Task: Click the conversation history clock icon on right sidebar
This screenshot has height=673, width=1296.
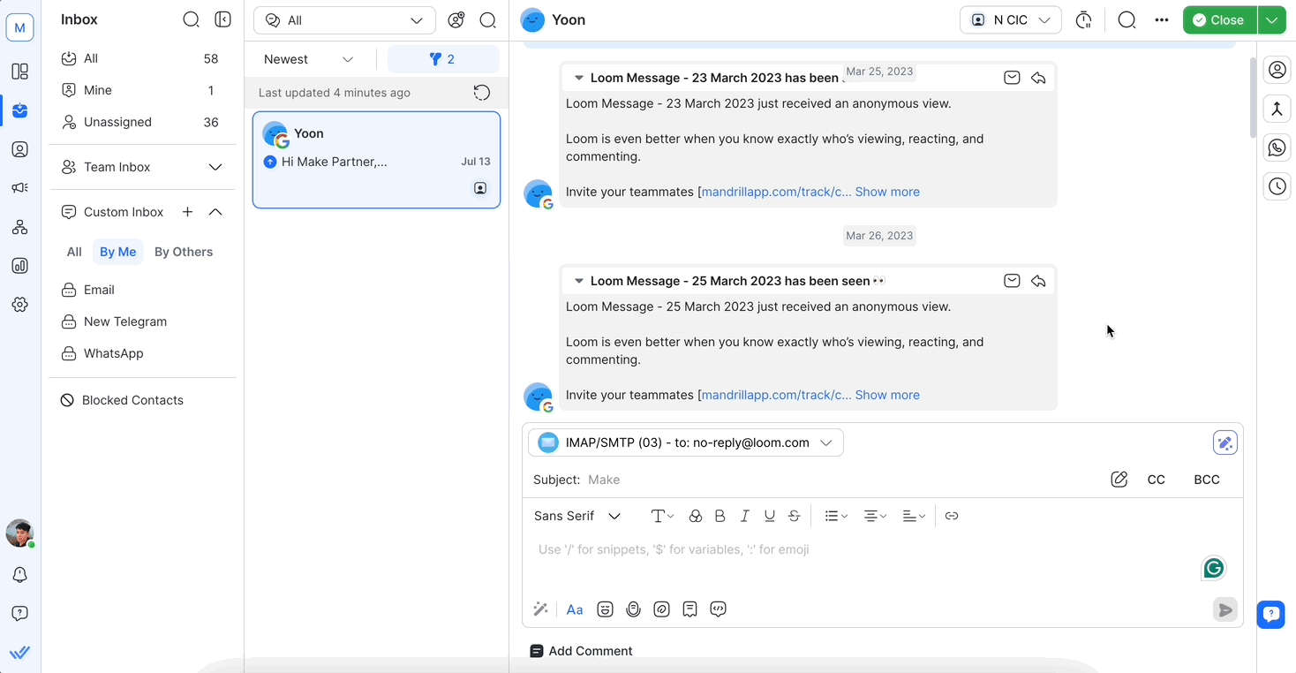Action: pyautogui.click(x=1277, y=186)
